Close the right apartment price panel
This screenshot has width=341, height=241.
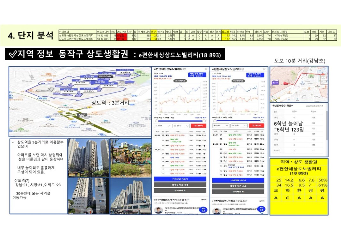click(x=264, y=69)
